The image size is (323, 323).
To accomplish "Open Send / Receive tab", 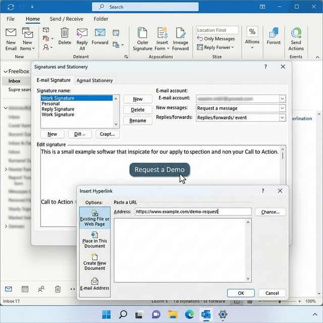I will (67, 19).
